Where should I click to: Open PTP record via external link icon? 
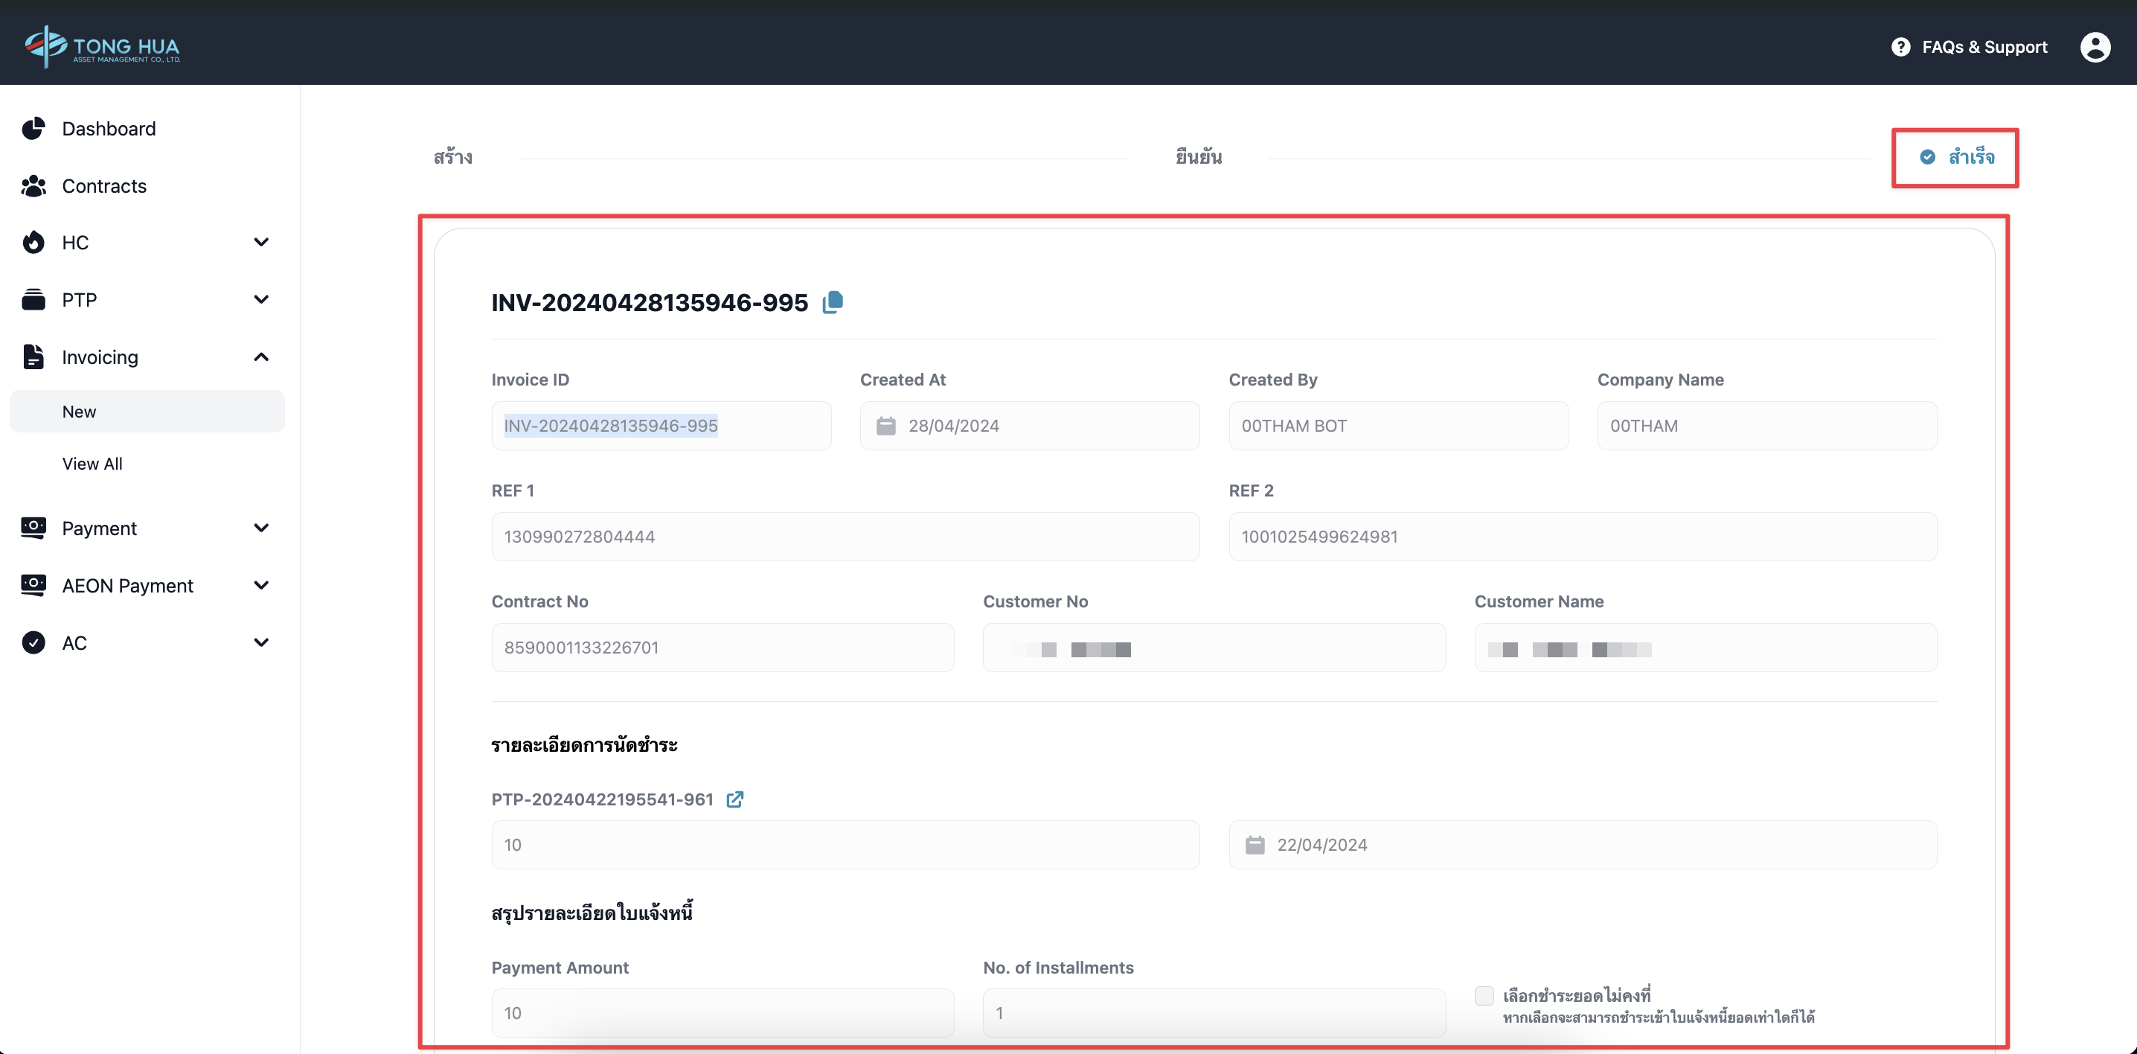(x=734, y=799)
